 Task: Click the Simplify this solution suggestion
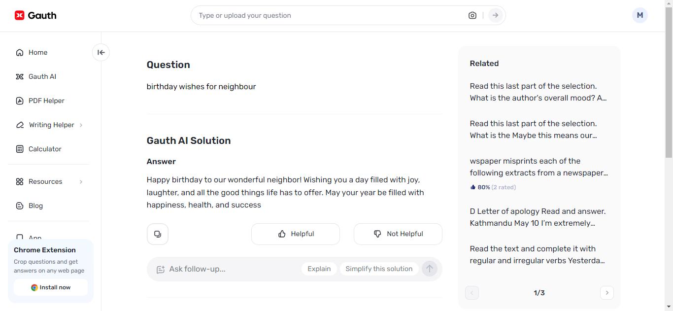[379, 269]
